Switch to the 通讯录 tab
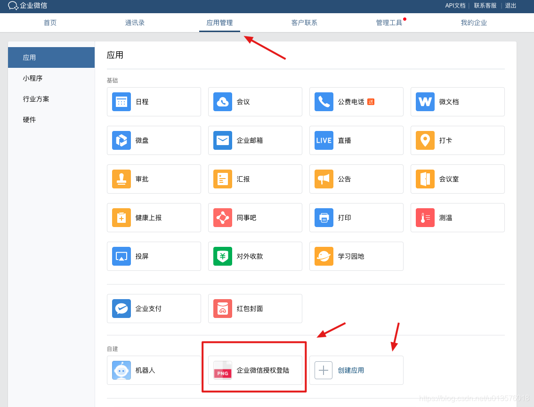 (135, 23)
